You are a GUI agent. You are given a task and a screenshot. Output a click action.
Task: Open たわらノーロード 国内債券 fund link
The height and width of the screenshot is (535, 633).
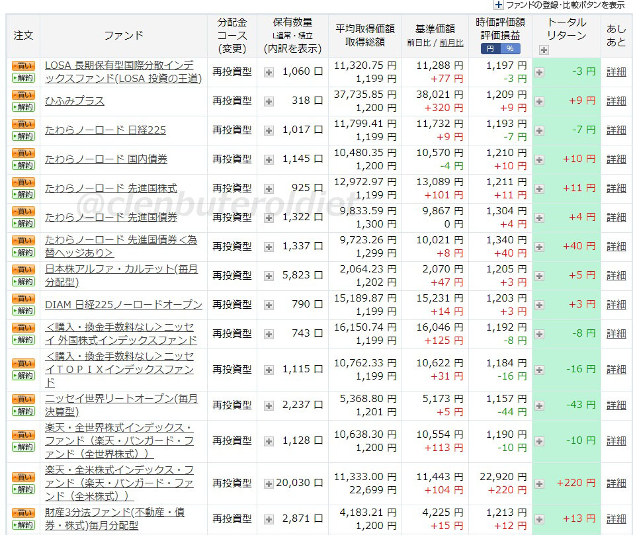point(106,159)
